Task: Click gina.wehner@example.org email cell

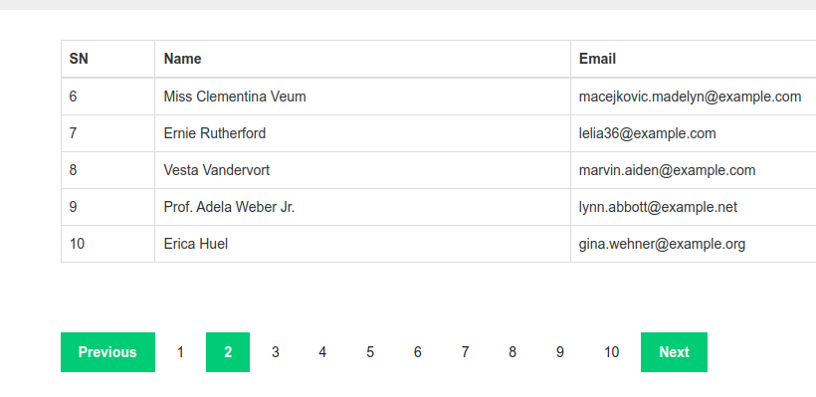Action: click(694, 244)
